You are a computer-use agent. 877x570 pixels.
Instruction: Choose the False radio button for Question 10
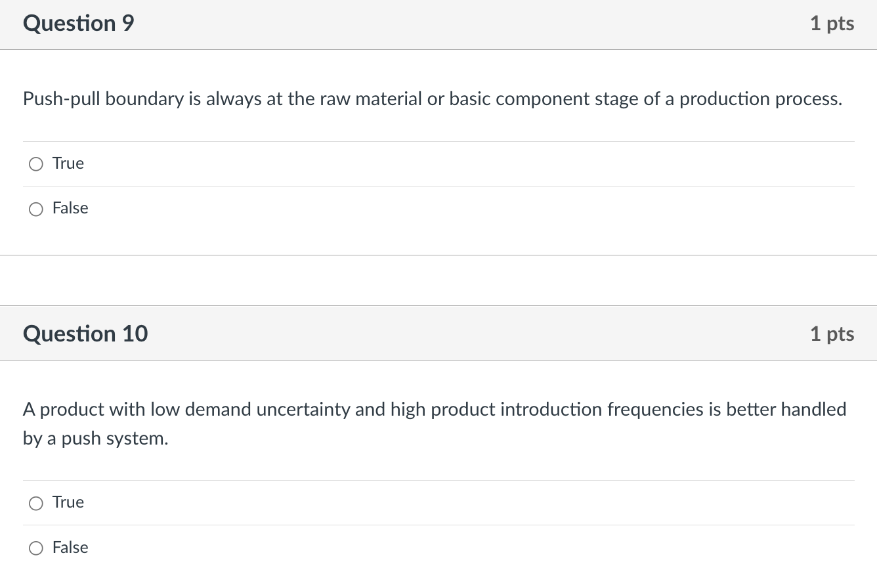pyautogui.click(x=36, y=548)
